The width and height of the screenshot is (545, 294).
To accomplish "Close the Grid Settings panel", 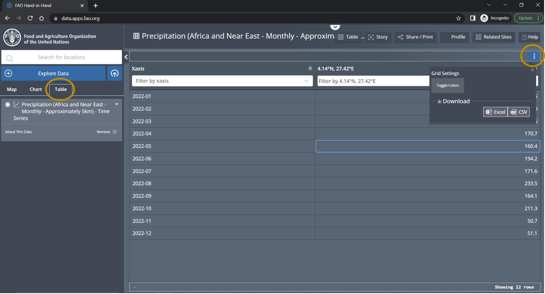I will pyautogui.click(x=532, y=70).
